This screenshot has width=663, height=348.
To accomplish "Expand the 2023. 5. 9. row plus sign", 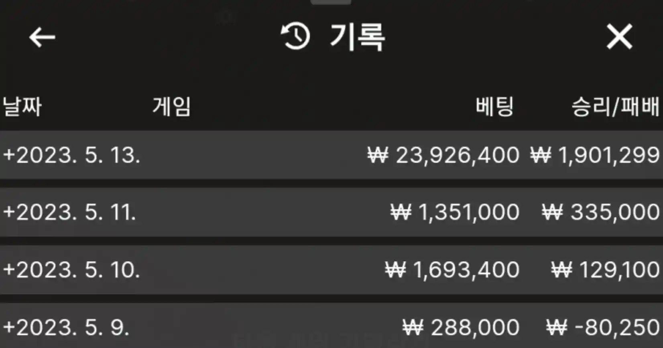I will tap(9, 327).
